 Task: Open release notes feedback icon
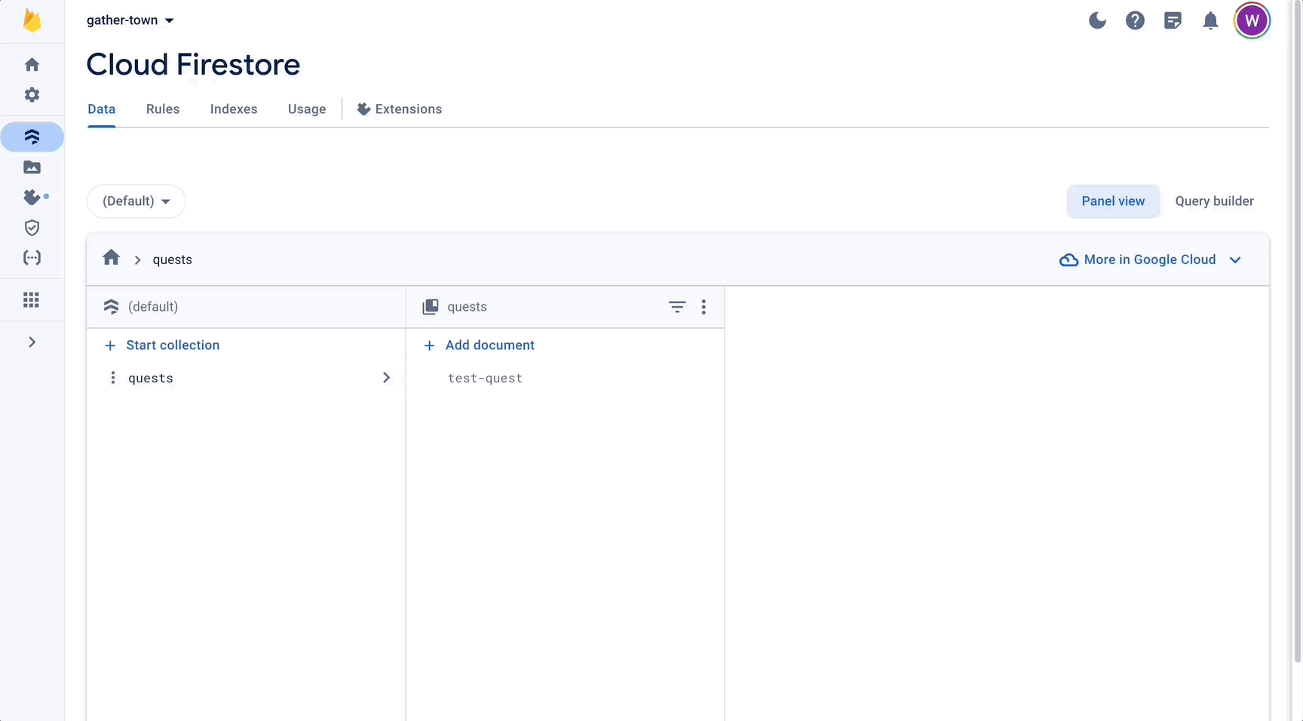coord(1173,21)
